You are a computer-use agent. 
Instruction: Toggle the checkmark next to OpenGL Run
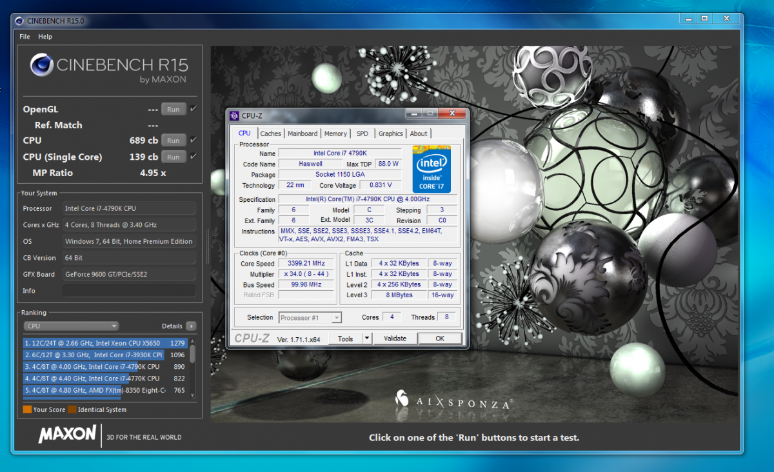pyautogui.click(x=193, y=109)
